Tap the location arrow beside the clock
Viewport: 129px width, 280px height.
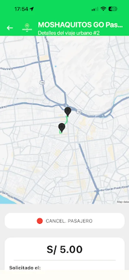(x=32, y=9)
